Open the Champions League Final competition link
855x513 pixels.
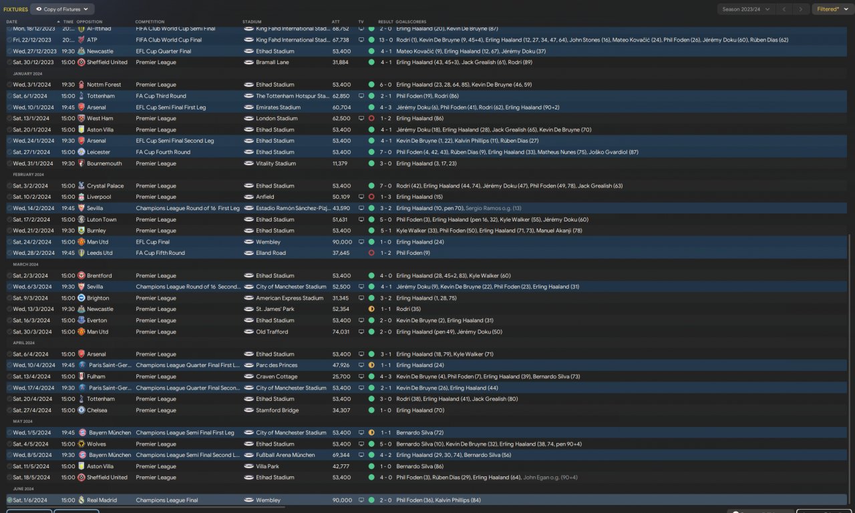pos(168,500)
